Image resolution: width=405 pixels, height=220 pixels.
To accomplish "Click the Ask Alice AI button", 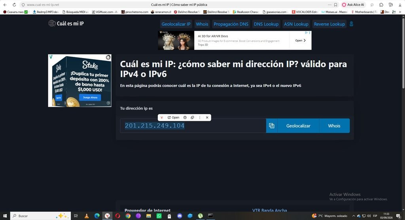I will click(353, 5).
